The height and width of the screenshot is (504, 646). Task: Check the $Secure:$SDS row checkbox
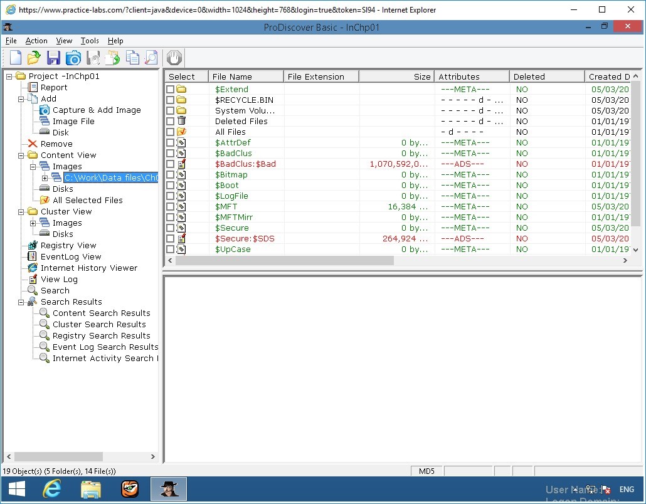[x=170, y=238]
